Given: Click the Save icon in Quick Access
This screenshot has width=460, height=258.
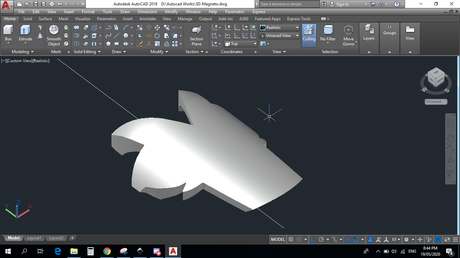Looking at the screenshot, I should click(x=36, y=4).
